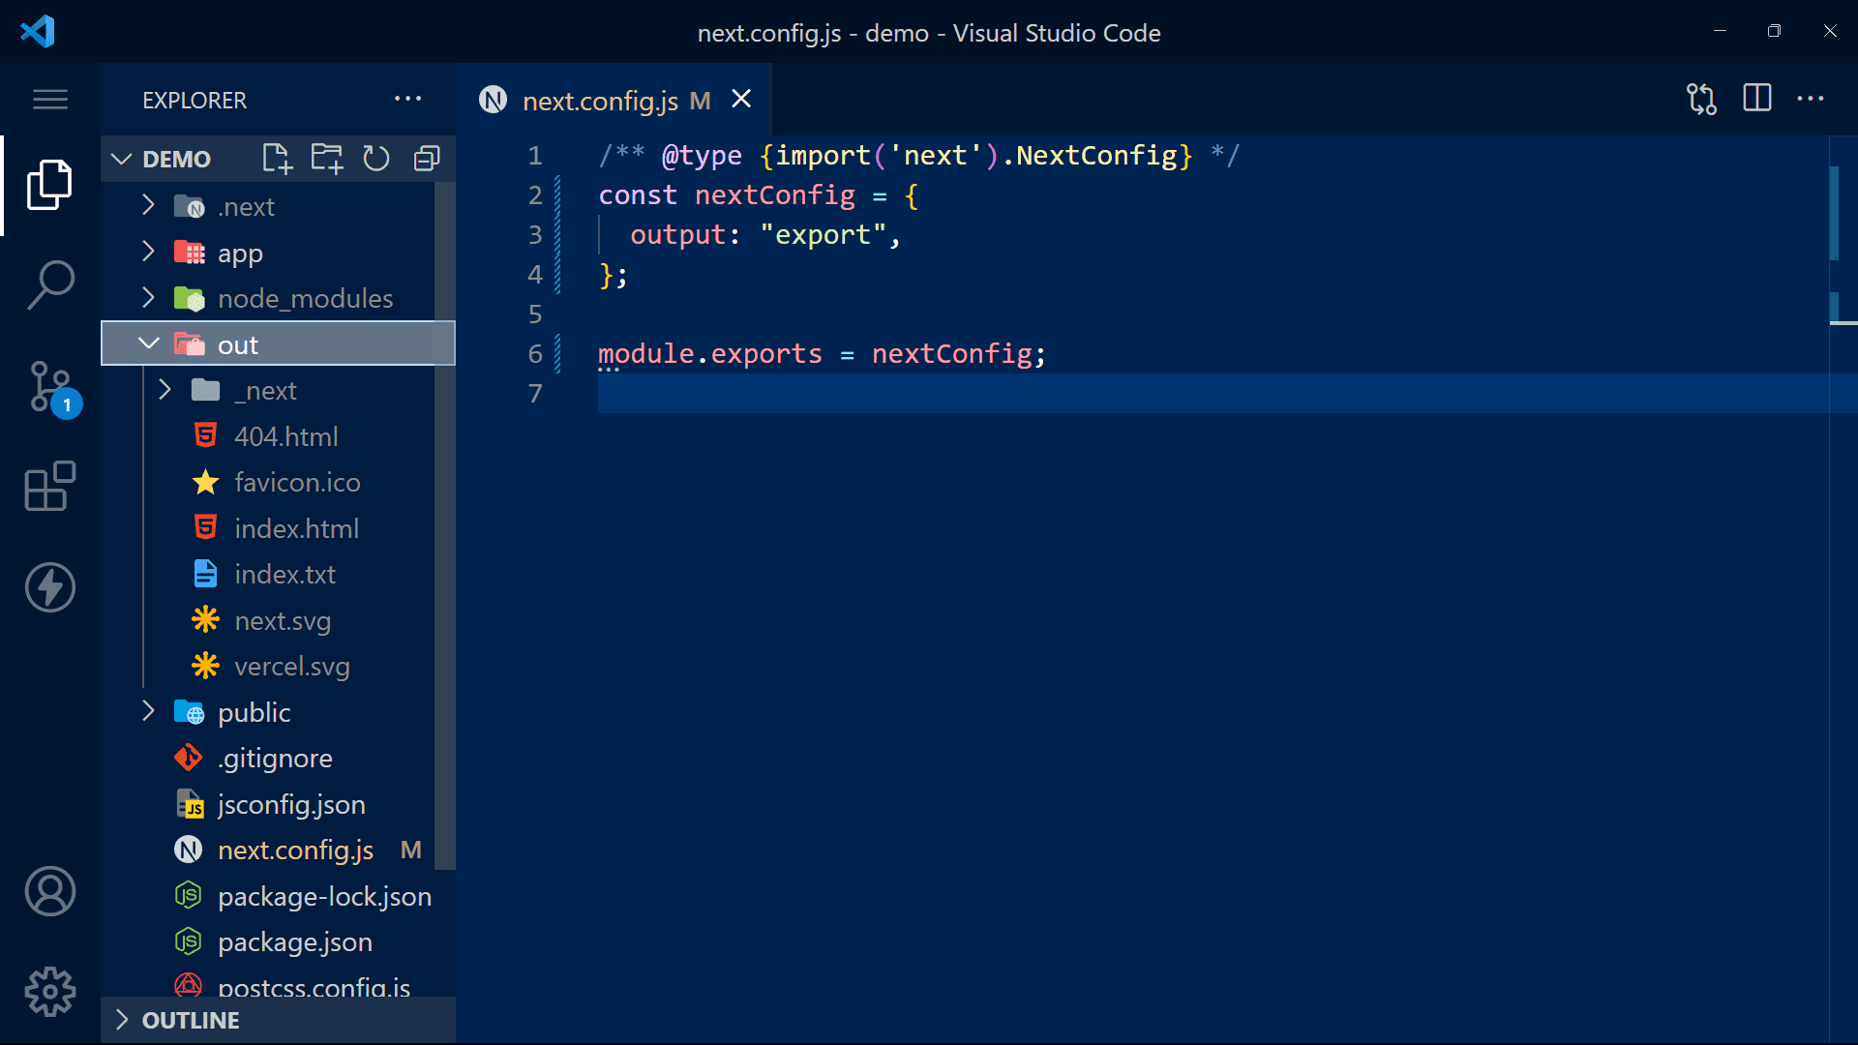Refresh the explorer file tree

point(376,159)
